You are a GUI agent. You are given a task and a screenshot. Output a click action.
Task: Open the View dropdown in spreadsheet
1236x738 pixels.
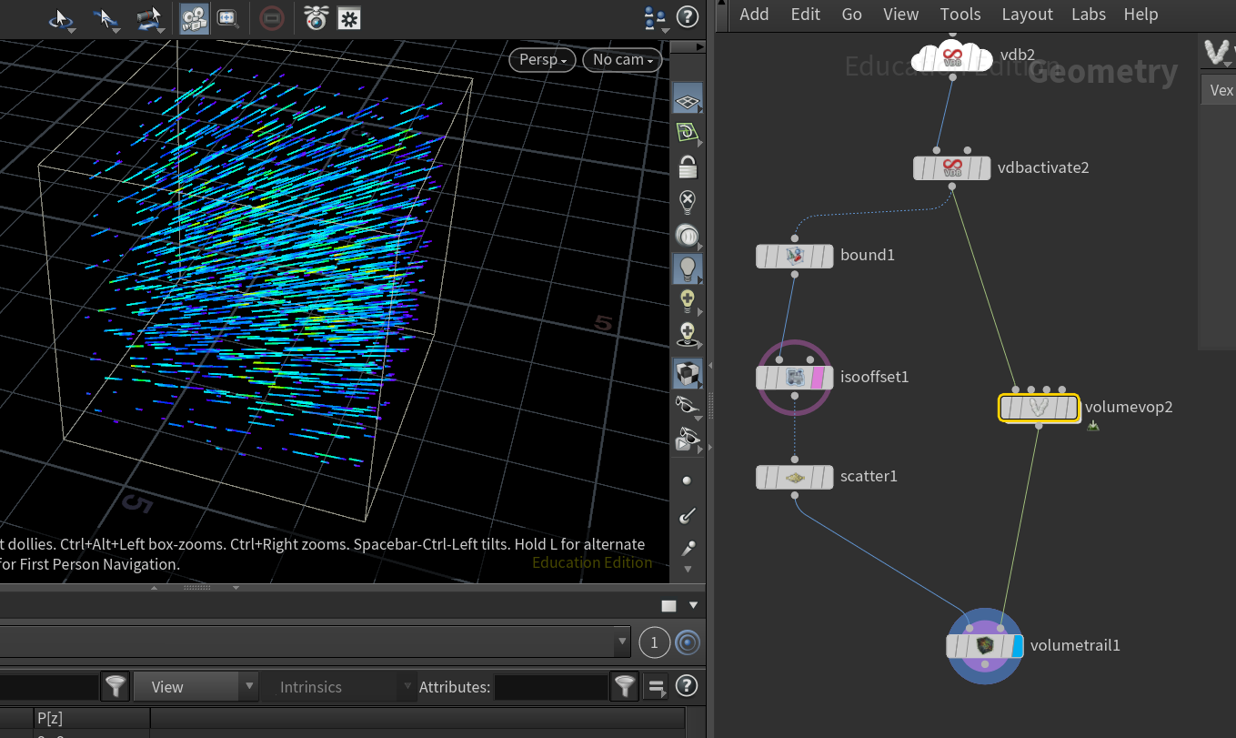pos(196,687)
